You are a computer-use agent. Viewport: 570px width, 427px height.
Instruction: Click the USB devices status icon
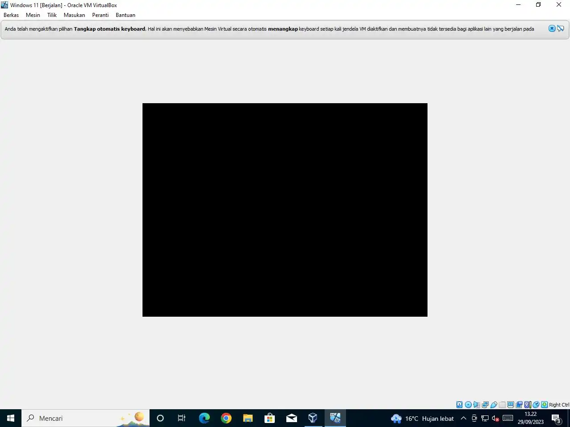click(x=494, y=405)
